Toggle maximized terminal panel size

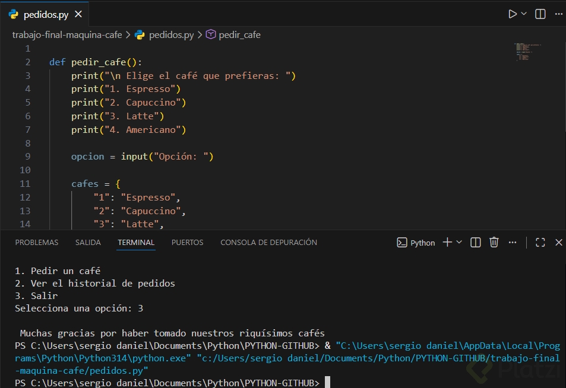tap(540, 242)
